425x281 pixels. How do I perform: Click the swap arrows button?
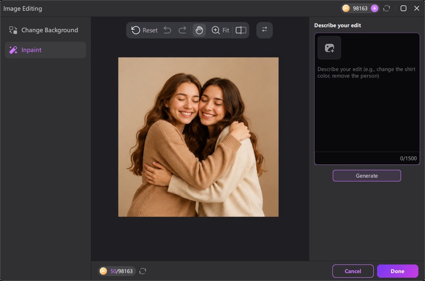coord(265,30)
